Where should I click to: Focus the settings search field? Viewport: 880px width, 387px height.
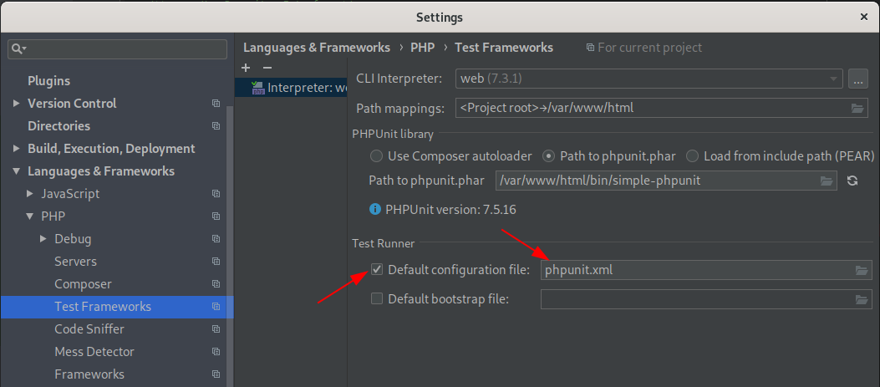pos(117,49)
